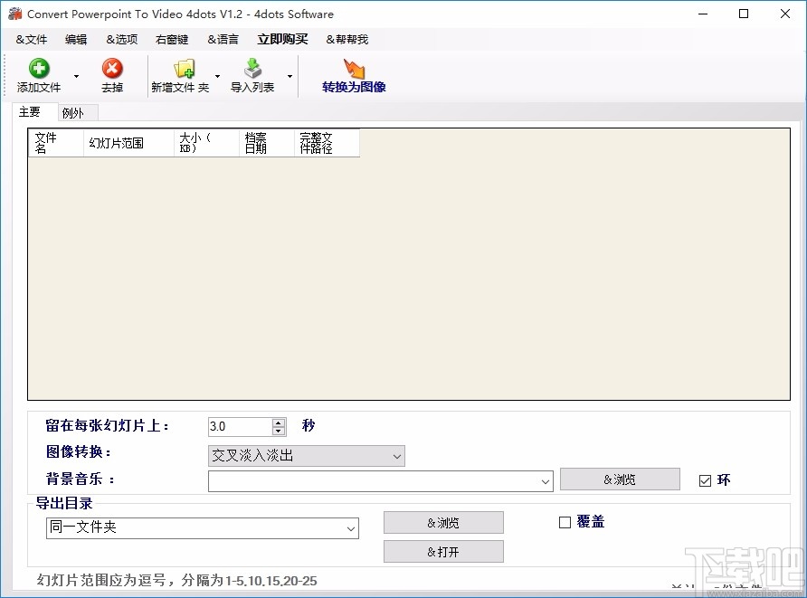
Task: Open the dropdown arrow next to 导入列表
Action: (290, 76)
